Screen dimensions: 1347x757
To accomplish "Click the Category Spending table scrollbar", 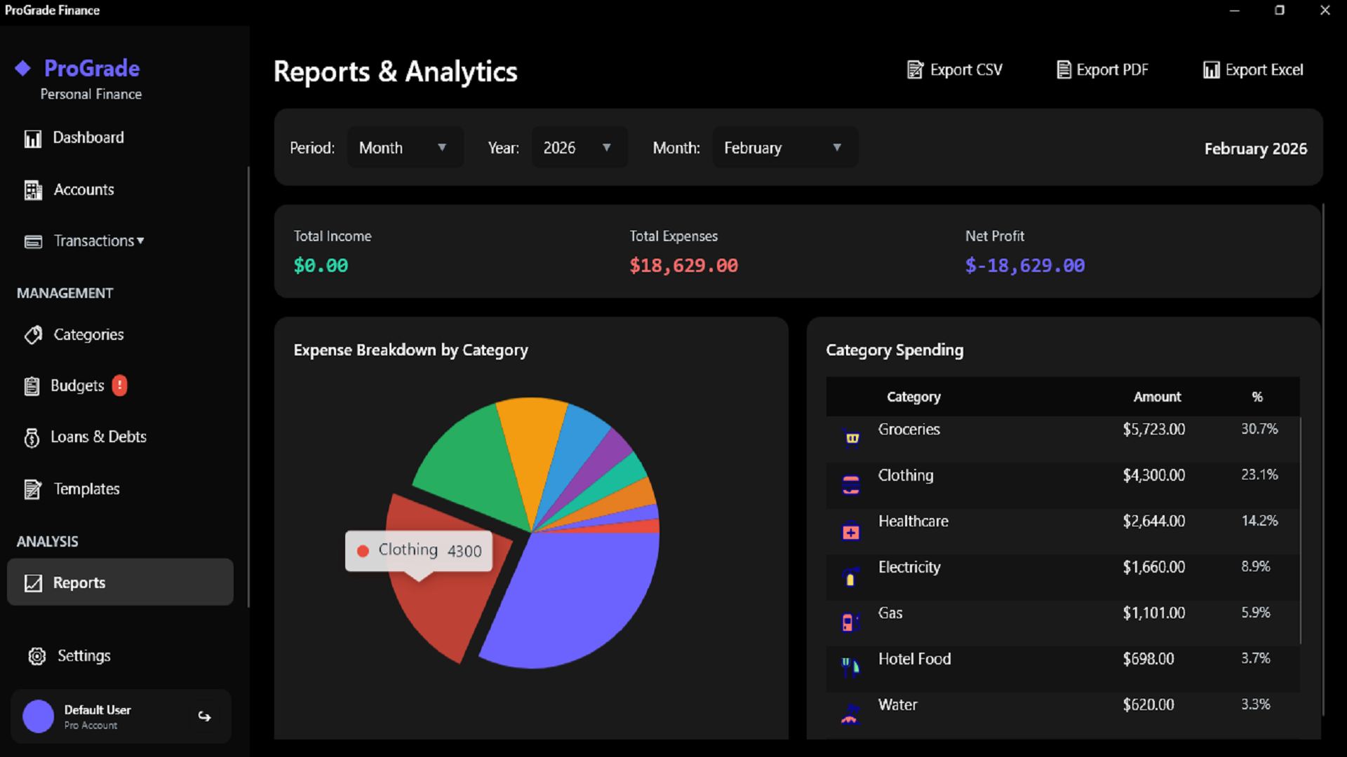I will click(x=1300, y=531).
